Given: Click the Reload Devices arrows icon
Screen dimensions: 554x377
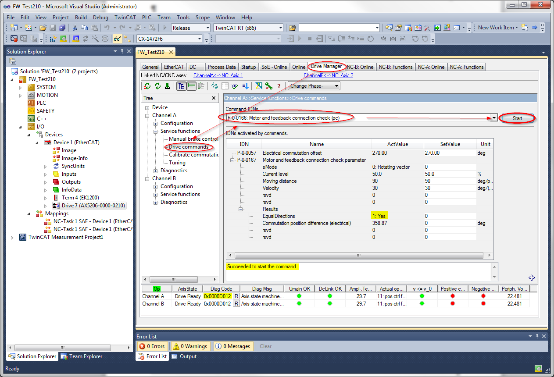Looking at the screenshot, I should click(x=86, y=39).
